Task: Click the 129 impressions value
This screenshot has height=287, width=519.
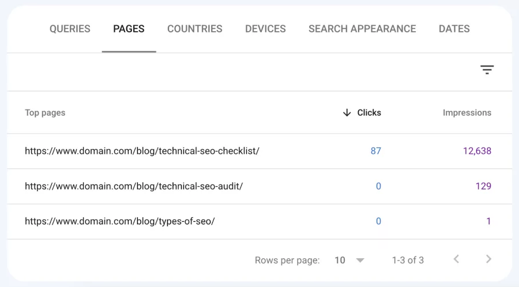Action: tap(483, 186)
